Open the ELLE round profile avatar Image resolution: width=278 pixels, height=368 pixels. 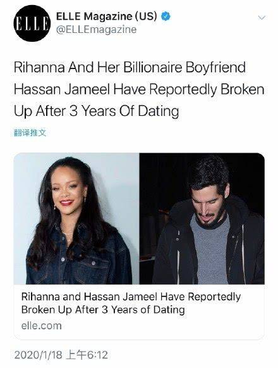(32, 23)
